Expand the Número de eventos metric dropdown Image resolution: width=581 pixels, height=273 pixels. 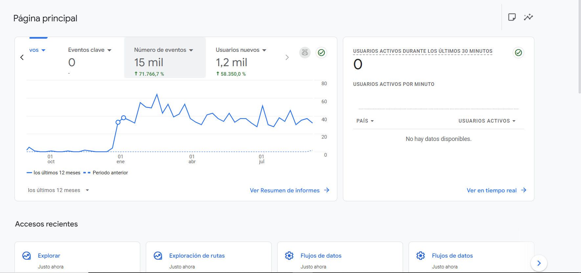tap(191, 50)
